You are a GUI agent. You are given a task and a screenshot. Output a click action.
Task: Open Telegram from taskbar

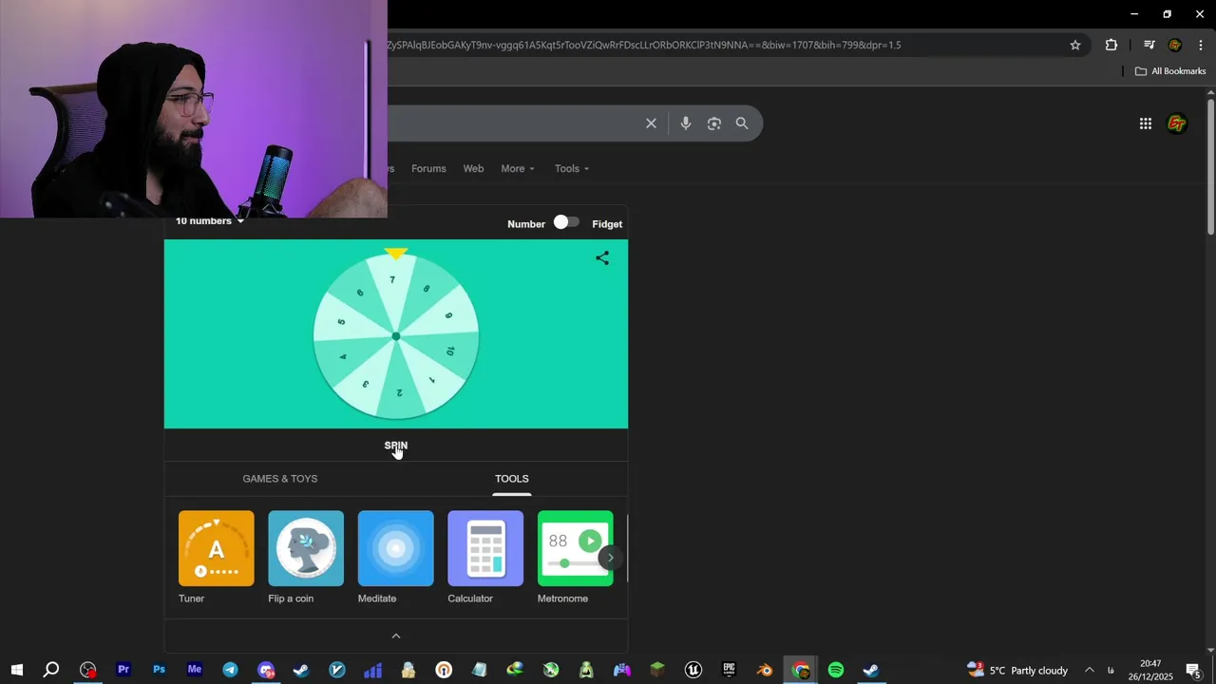(x=230, y=670)
